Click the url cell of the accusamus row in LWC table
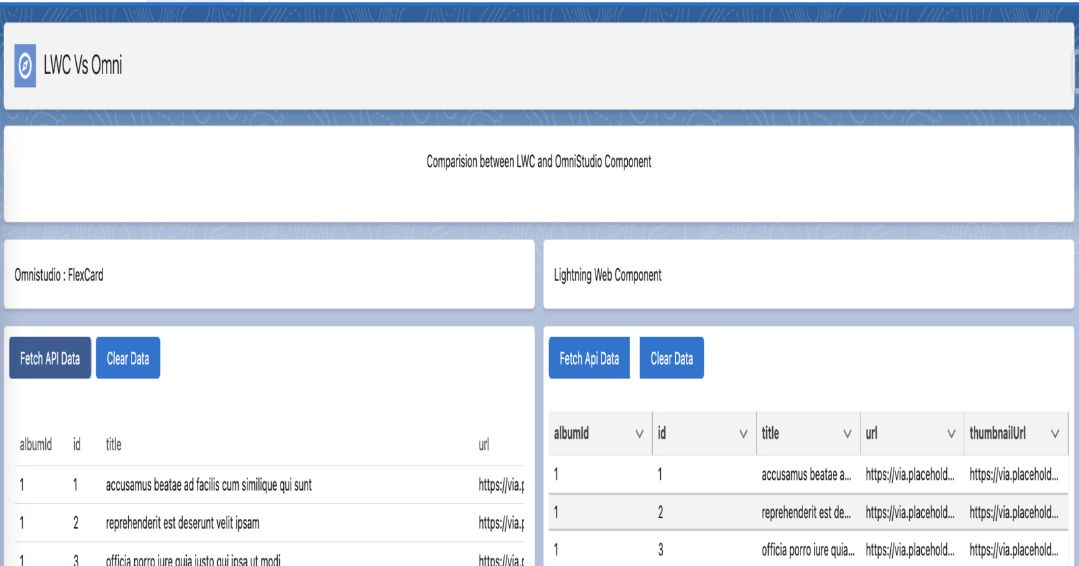The height and width of the screenshot is (566, 1079). pyautogui.click(x=910, y=474)
